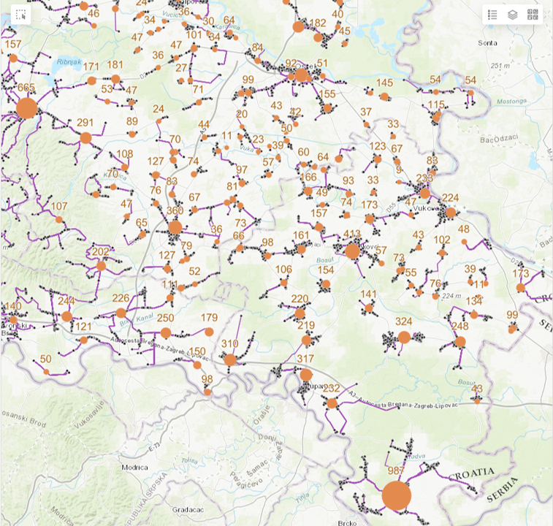This screenshot has height=526, width=553.
Task: Select the cluster marker labeled 317
Action: pyautogui.click(x=306, y=374)
